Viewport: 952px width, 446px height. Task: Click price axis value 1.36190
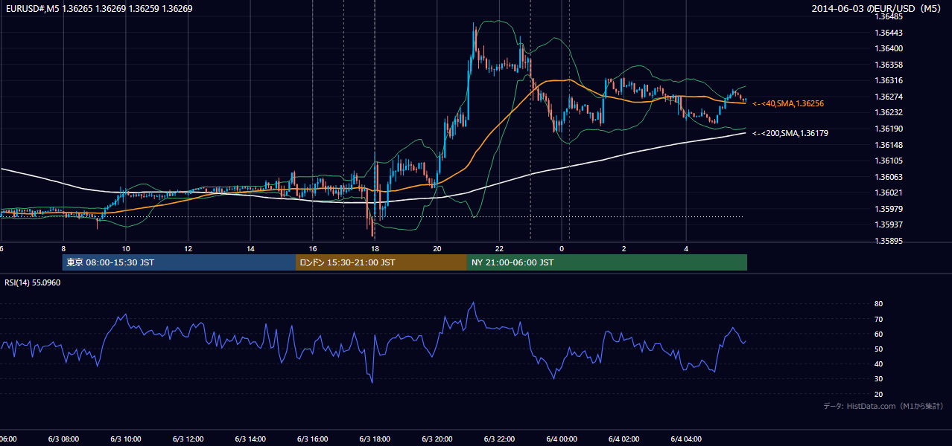[x=889, y=129]
